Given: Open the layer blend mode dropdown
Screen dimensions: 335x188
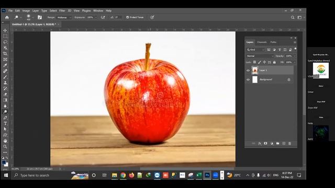Looking at the screenshot, I should point(260,56).
